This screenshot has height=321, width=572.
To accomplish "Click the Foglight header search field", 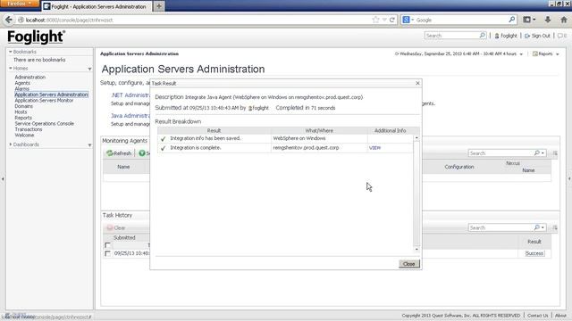I will [x=451, y=36].
